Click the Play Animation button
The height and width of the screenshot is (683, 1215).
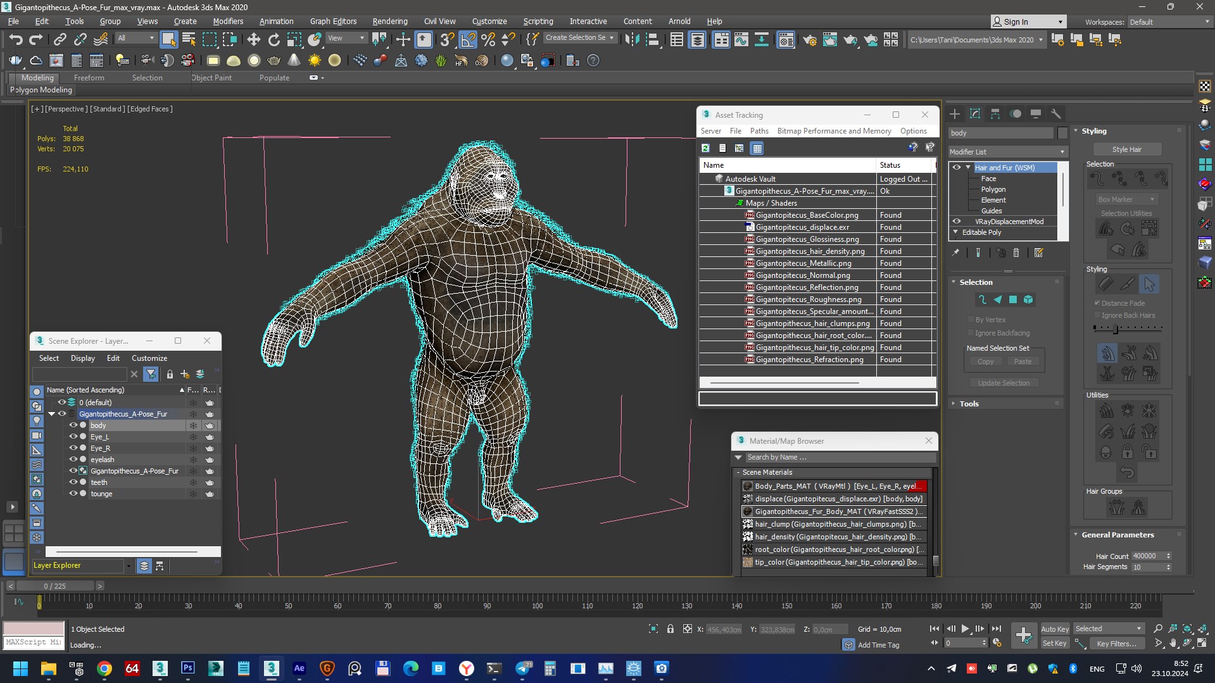[x=965, y=629]
